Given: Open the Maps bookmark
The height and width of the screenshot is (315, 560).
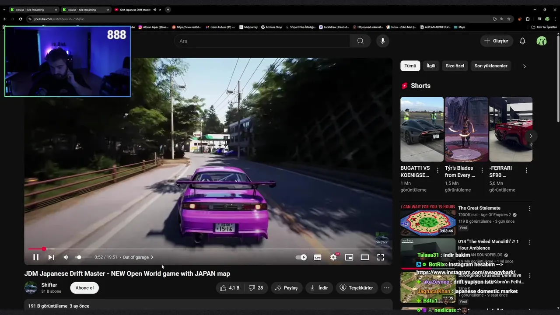Looking at the screenshot, I should [459, 27].
